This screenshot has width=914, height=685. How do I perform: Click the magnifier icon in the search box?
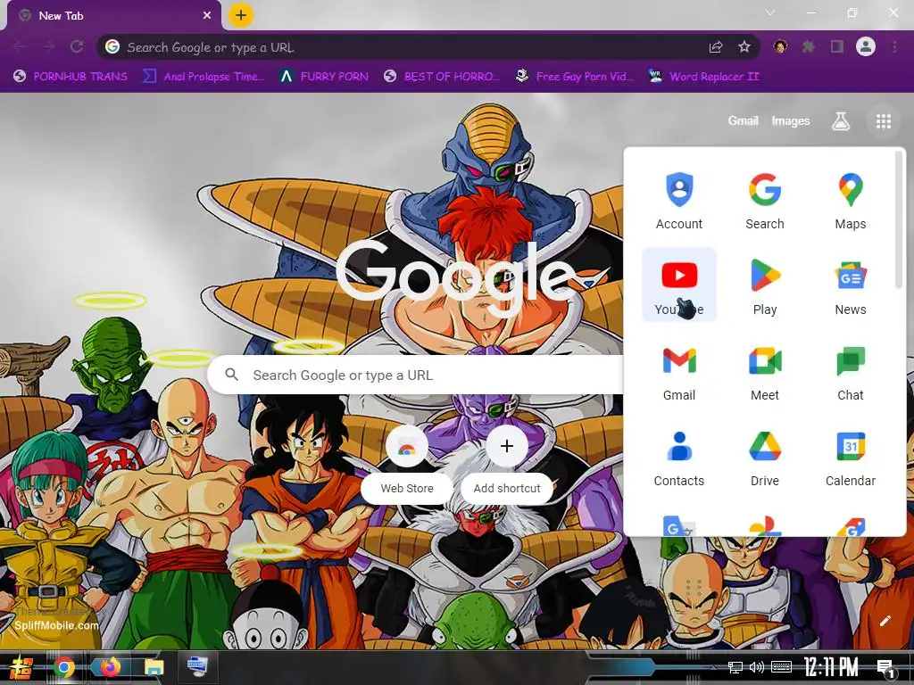coord(232,375)
